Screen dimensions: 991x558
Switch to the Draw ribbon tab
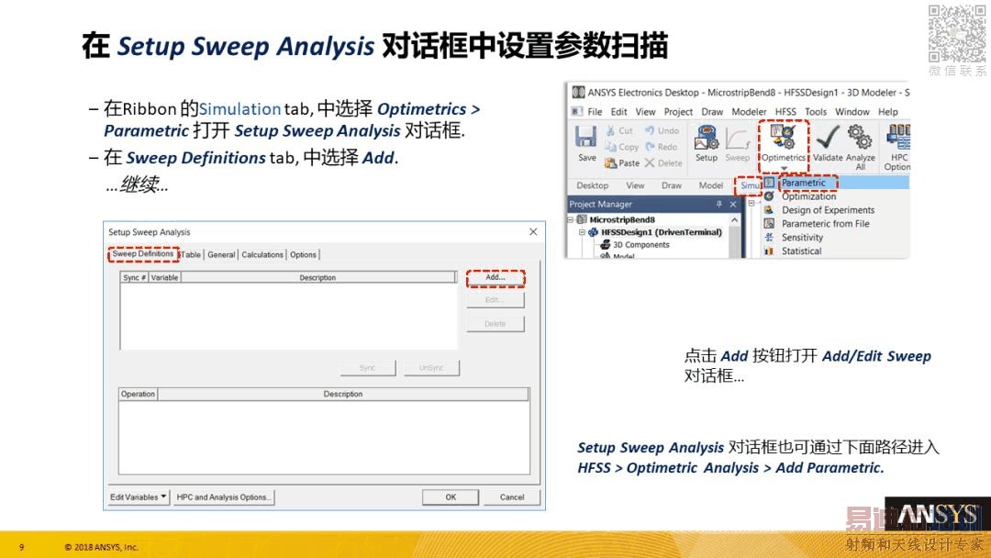tap(671, 185)
